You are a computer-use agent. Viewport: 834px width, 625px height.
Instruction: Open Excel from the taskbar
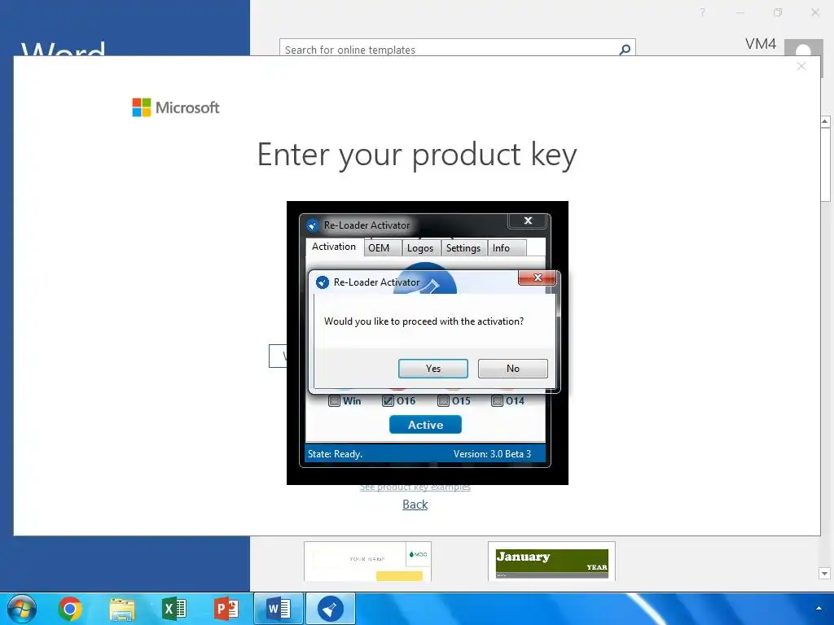pos(174,609)
